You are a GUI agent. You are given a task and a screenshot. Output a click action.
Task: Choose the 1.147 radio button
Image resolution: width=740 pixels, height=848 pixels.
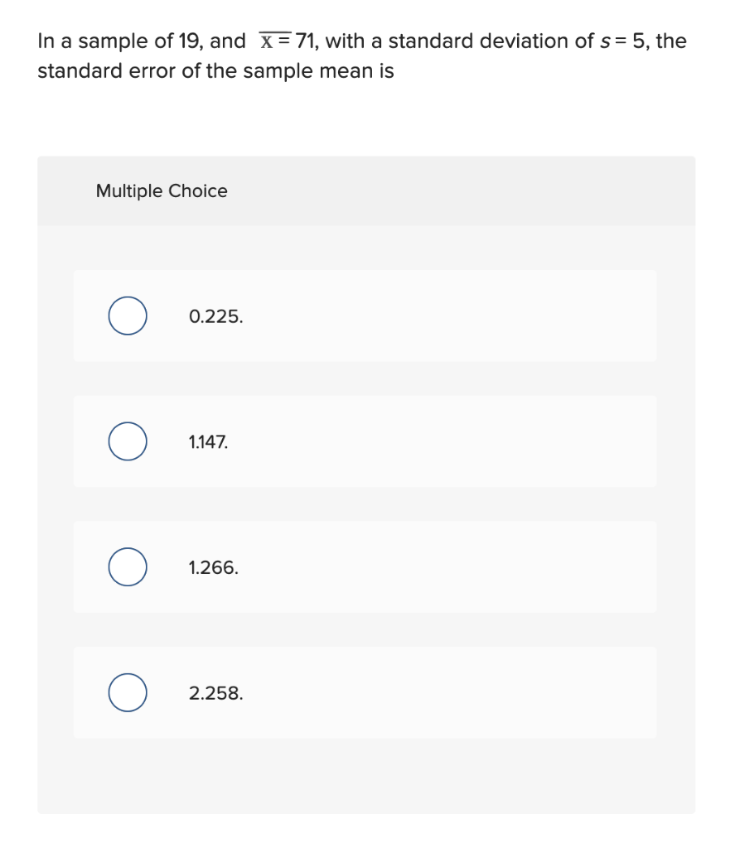(128, 441)
